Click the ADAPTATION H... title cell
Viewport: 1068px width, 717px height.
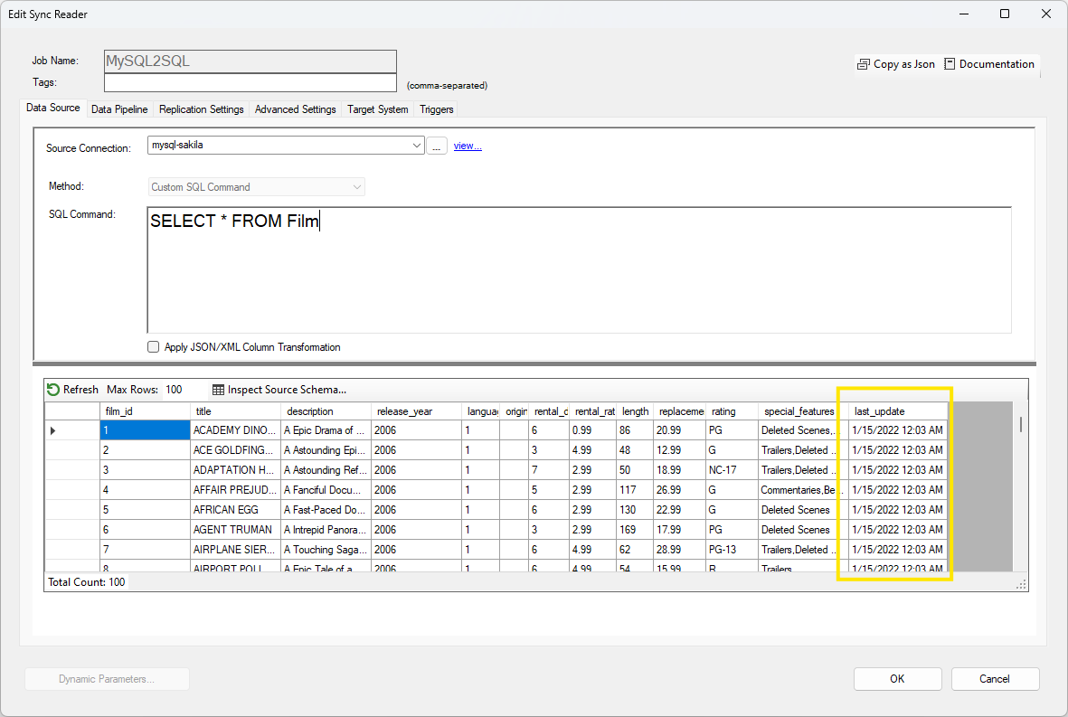coord(236,470)
